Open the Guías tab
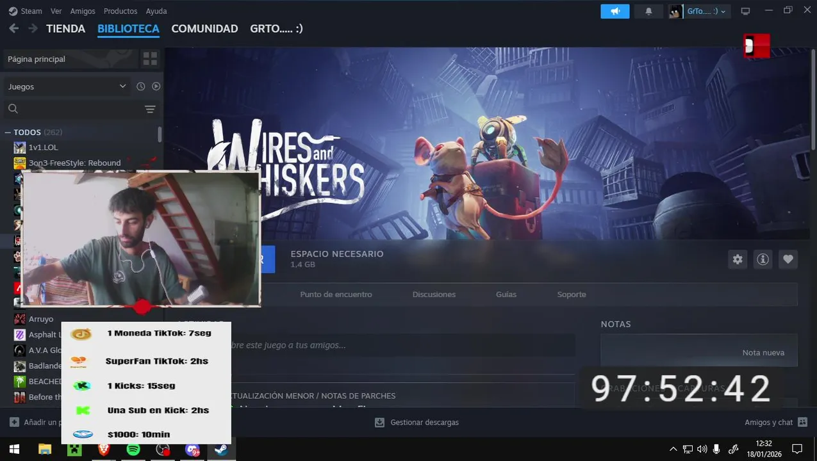Image resolution: width=817 pixels, height=461 pixels. (x=506, y=295)
